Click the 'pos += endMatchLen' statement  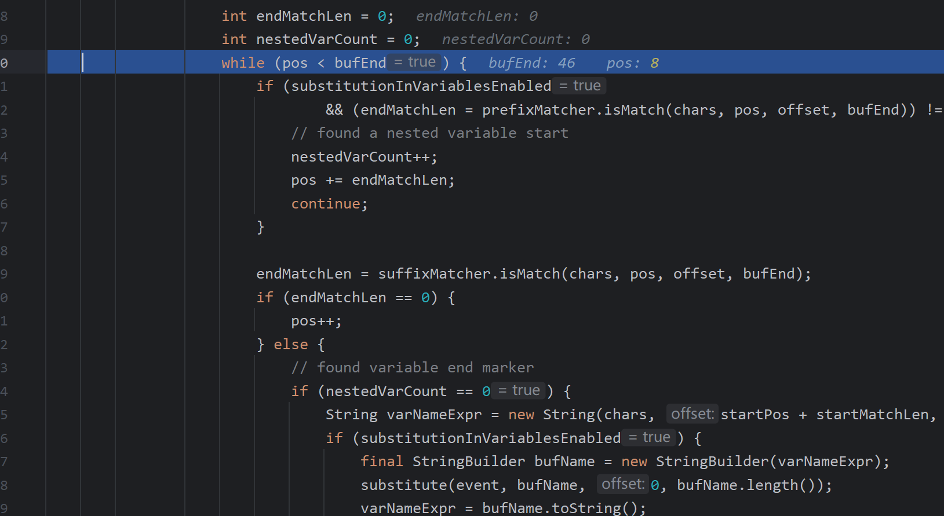(x=372, y=180)
